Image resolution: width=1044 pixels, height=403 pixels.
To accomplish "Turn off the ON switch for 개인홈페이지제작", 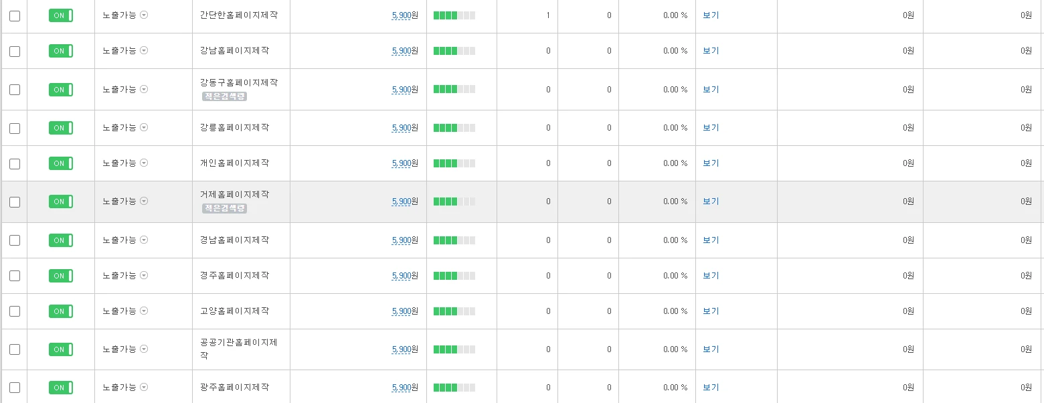I will click(60, 163).
